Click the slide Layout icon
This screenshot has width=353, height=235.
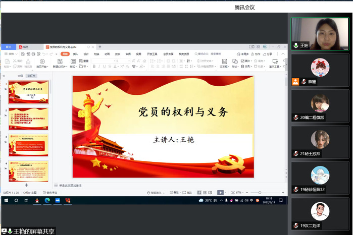pos(73,62)
